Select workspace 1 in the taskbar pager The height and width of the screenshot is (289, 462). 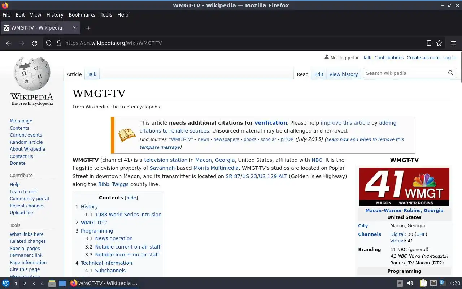tap(16, 284)
